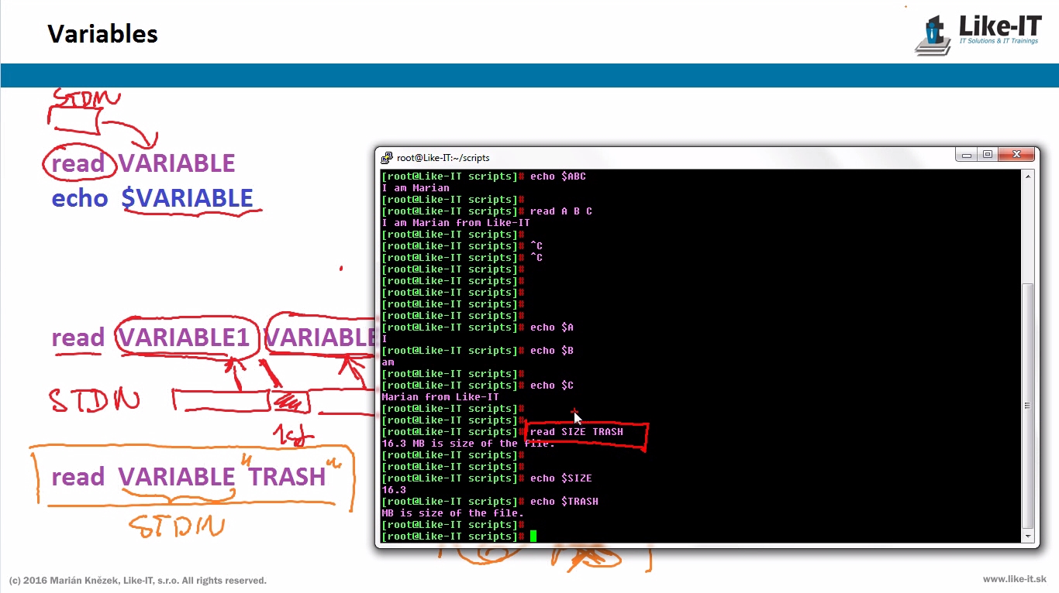Click "TRASH" in the orange-boxed slide line
This screenshot has width=1059, height=593.
287,477
